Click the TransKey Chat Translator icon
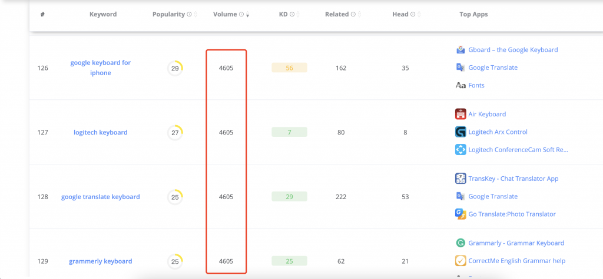 click(x=460, y=179)
